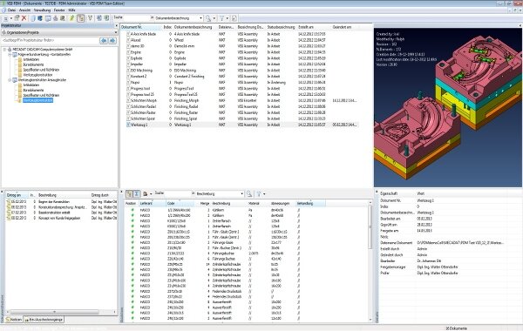Toggle the highlighted project structure tree icon
Image resolution: width=523 pixels, height=331 pixels.
[x=80, y=18]
